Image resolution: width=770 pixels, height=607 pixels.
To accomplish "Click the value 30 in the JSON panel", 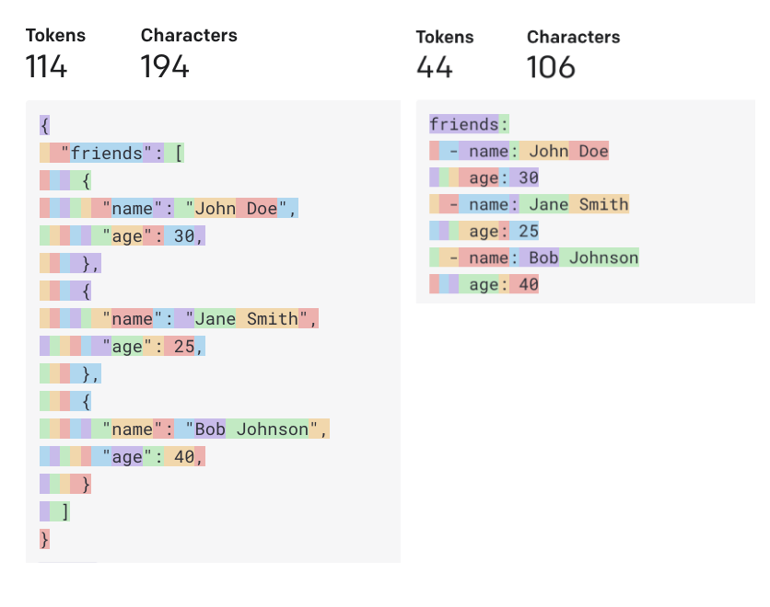I will 183,236.
